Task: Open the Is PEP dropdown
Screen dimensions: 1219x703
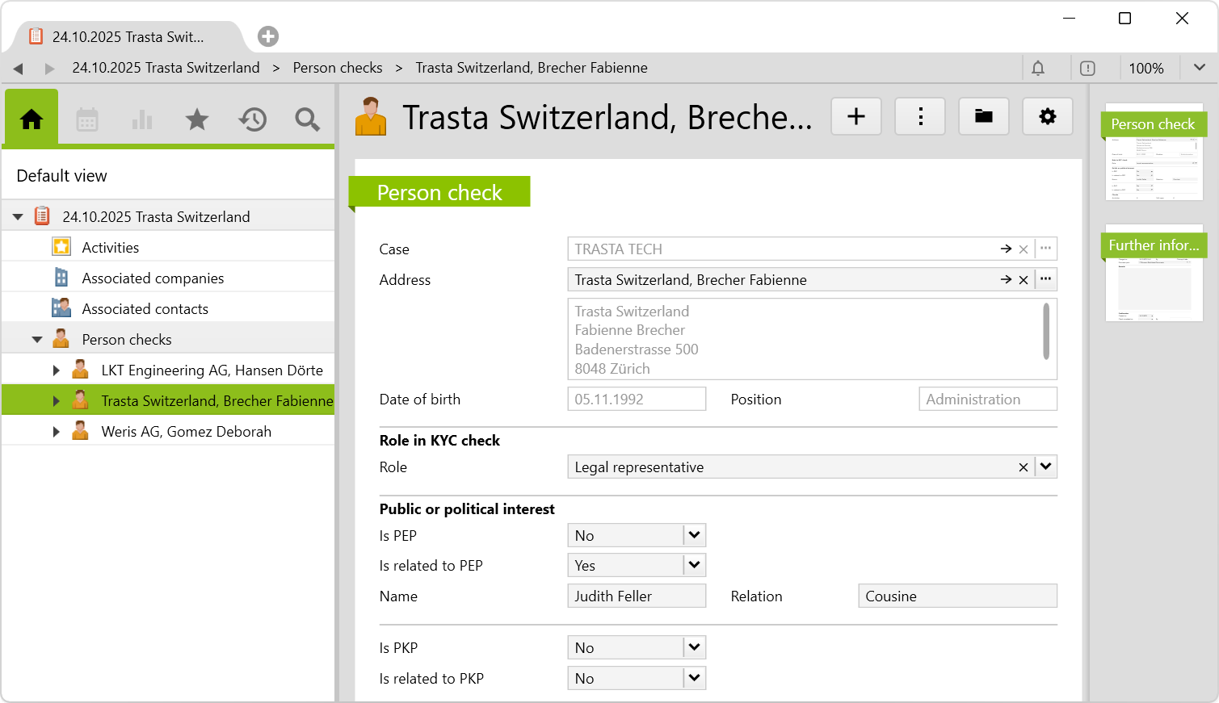Action: 694,535
